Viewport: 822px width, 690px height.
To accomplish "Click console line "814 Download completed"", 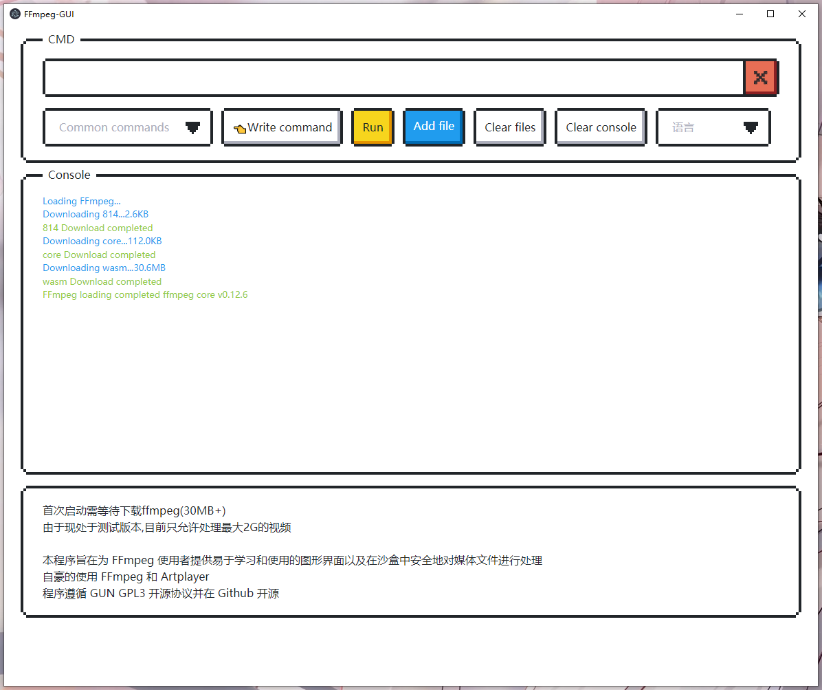I will pyautogui.click(x=98, y=228).
